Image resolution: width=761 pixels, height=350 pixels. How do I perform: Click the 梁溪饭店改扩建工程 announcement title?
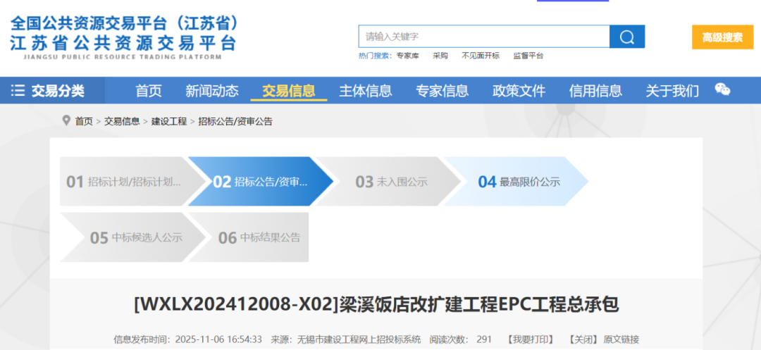tap(376, 305)
